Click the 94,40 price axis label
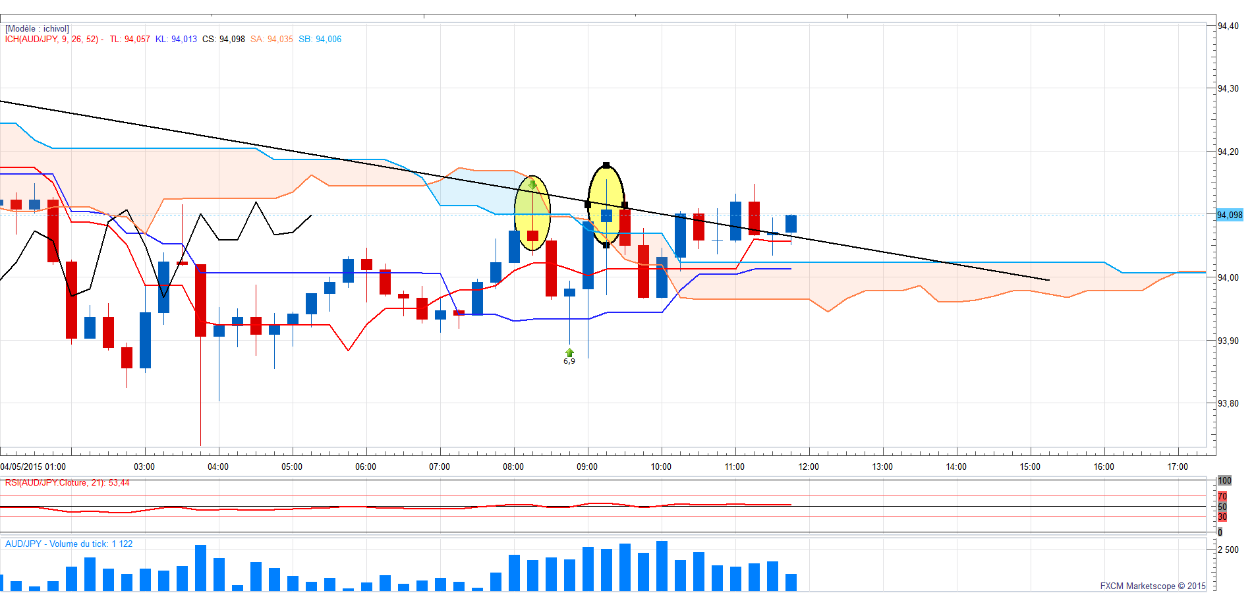The height and width of the screenshot is (593, 1254). click(1228, 26)
